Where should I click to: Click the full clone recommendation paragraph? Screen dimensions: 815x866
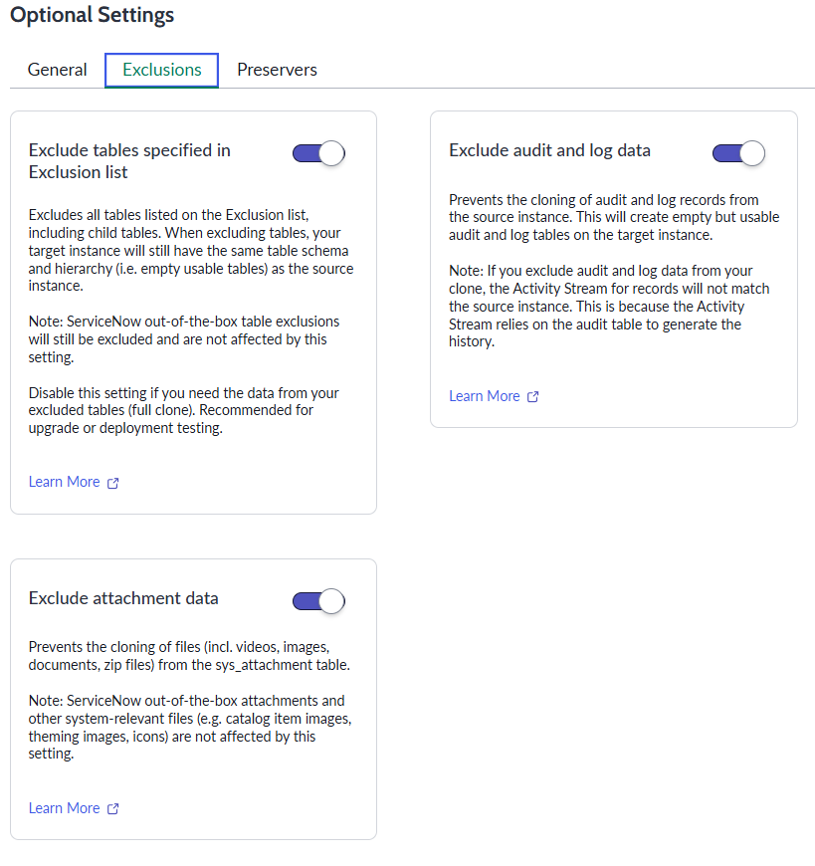[184, 410]
